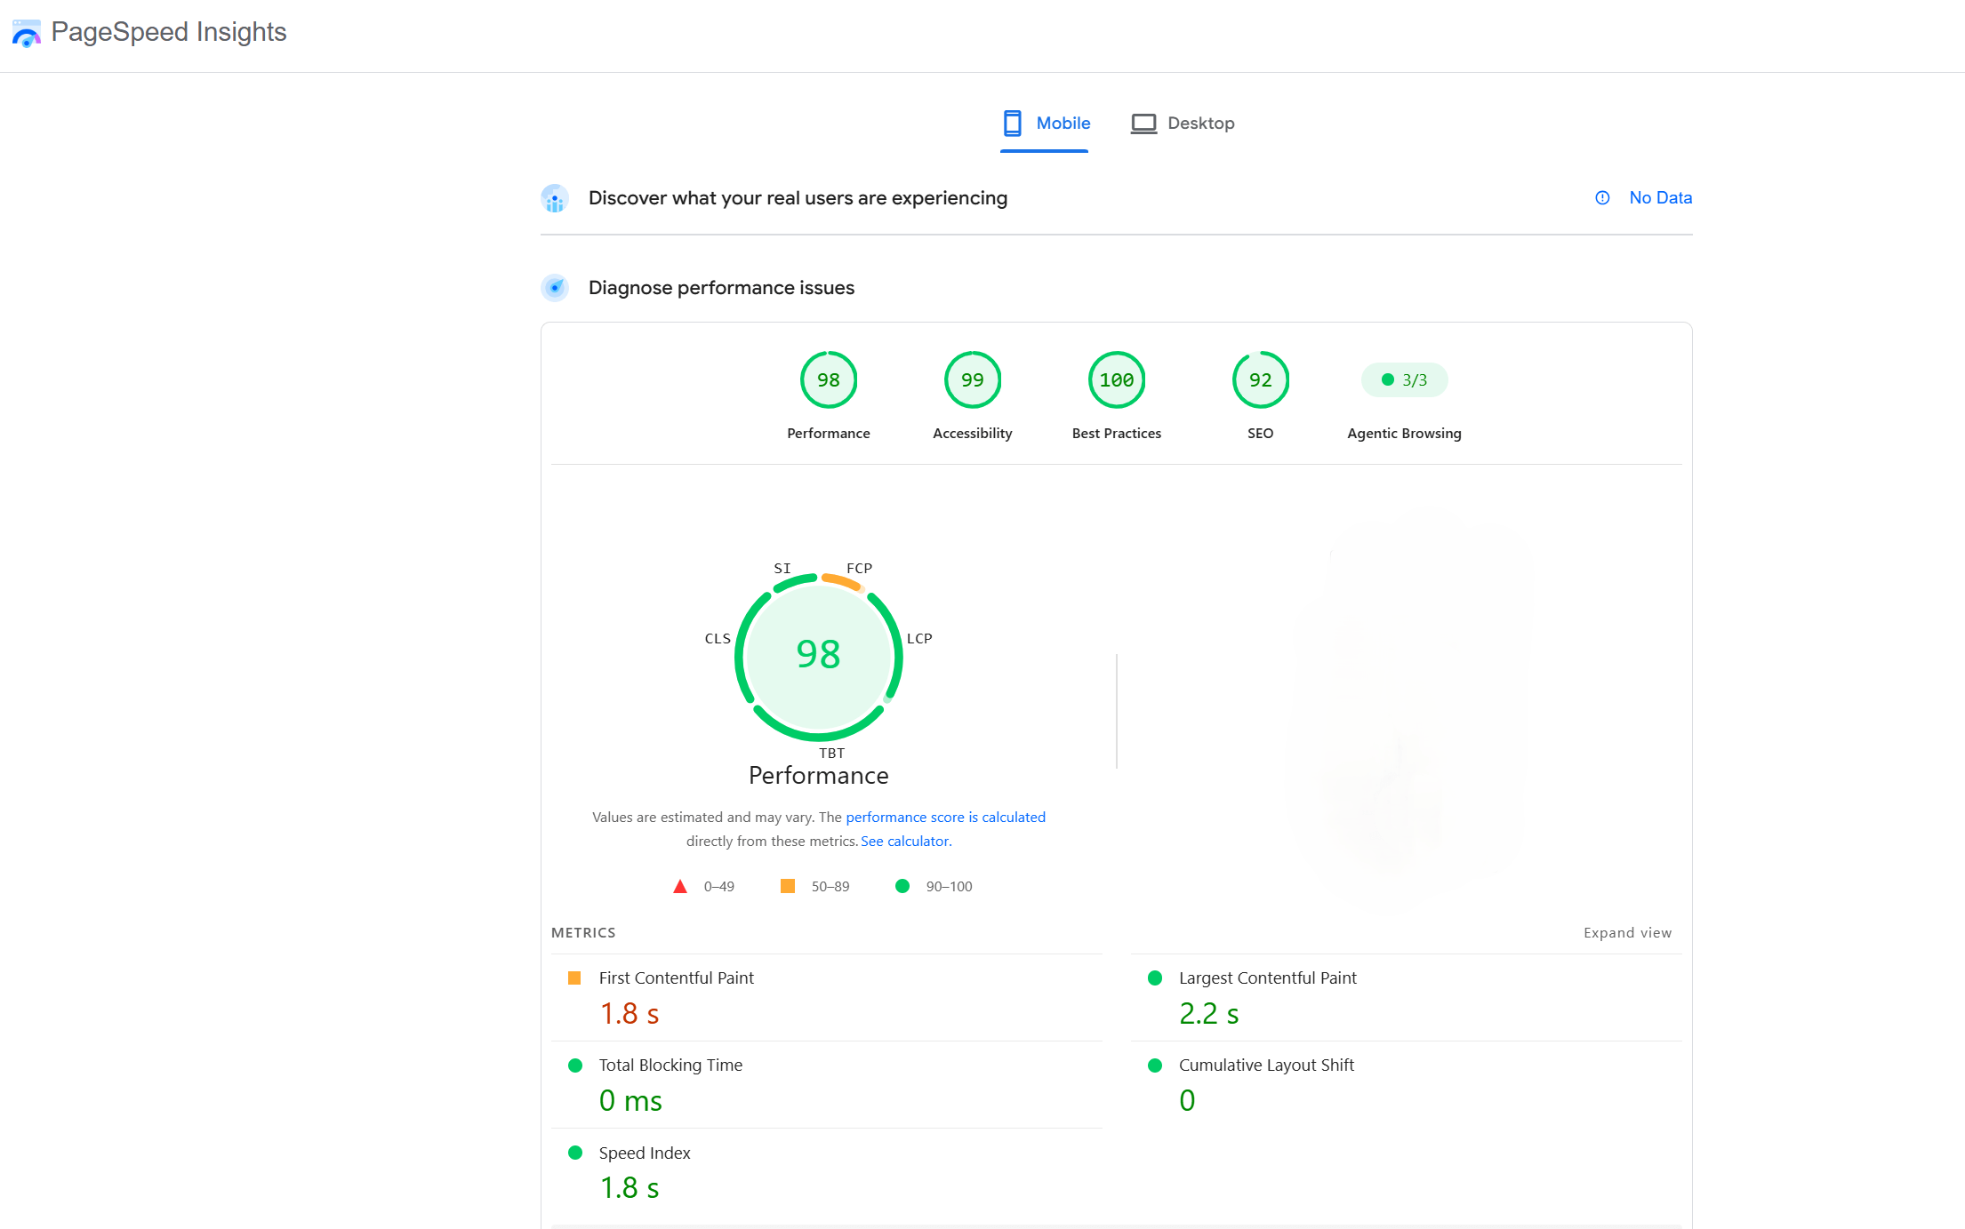Select the Performance 98 score gauge
The image size is (1965, 1229).
[829, 380]
